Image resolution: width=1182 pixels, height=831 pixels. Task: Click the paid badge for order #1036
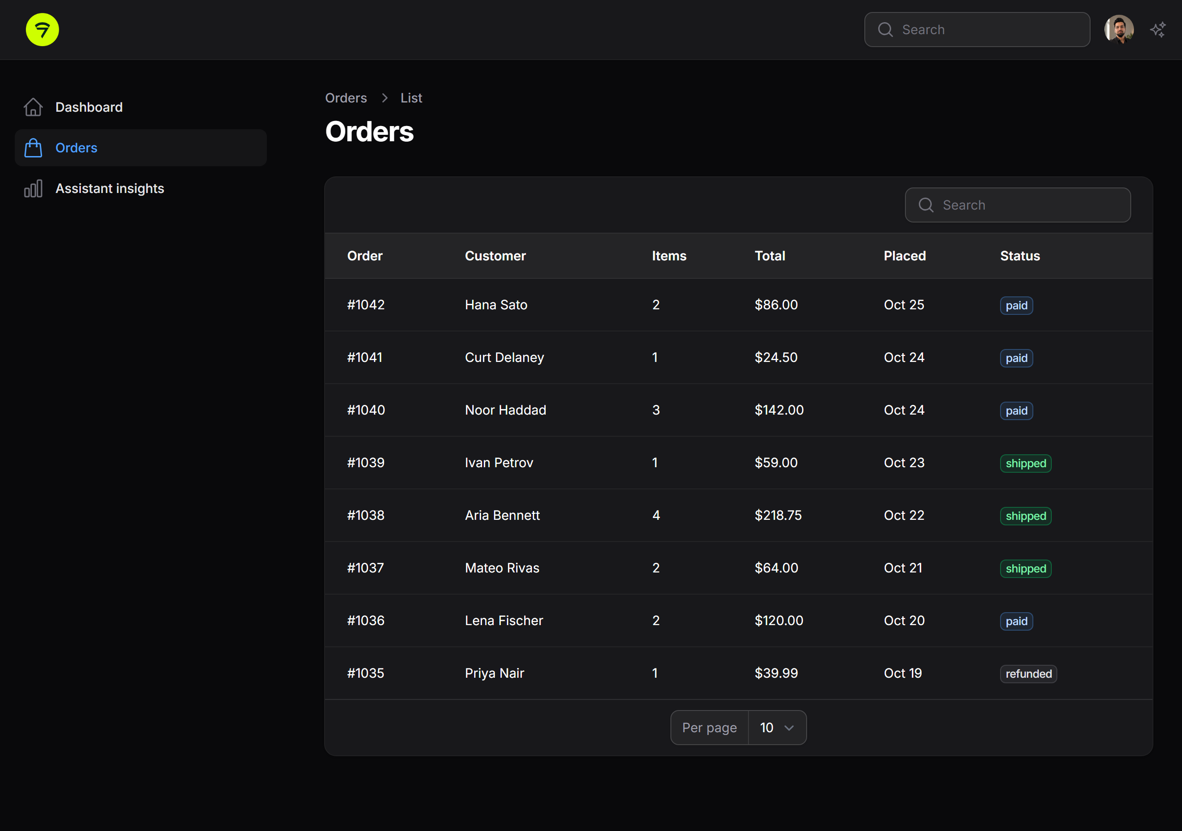(1016, 621)
